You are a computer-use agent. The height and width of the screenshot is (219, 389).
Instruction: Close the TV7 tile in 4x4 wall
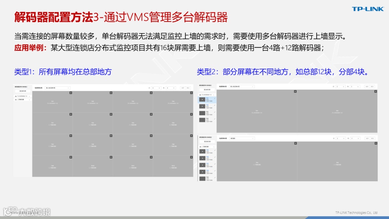click(x=151, y=136)
